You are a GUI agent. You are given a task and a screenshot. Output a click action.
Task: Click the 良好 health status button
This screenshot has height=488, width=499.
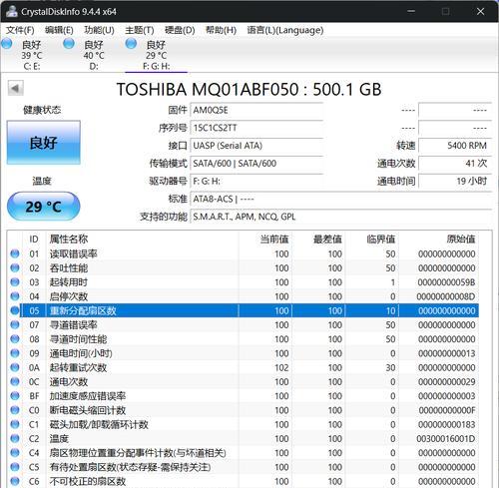[x=44, y=143]
